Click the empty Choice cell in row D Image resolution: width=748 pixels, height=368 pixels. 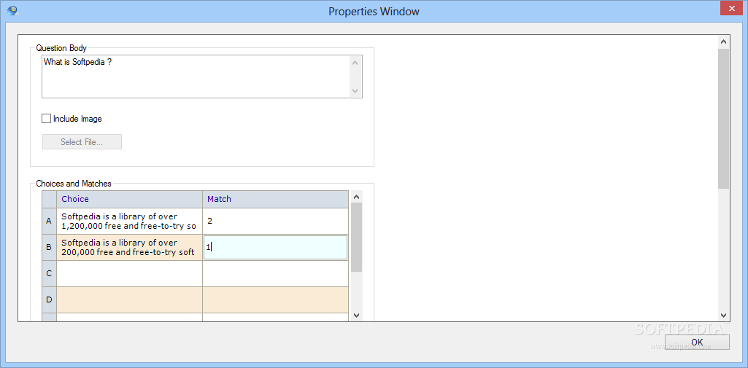click(129, 300)
